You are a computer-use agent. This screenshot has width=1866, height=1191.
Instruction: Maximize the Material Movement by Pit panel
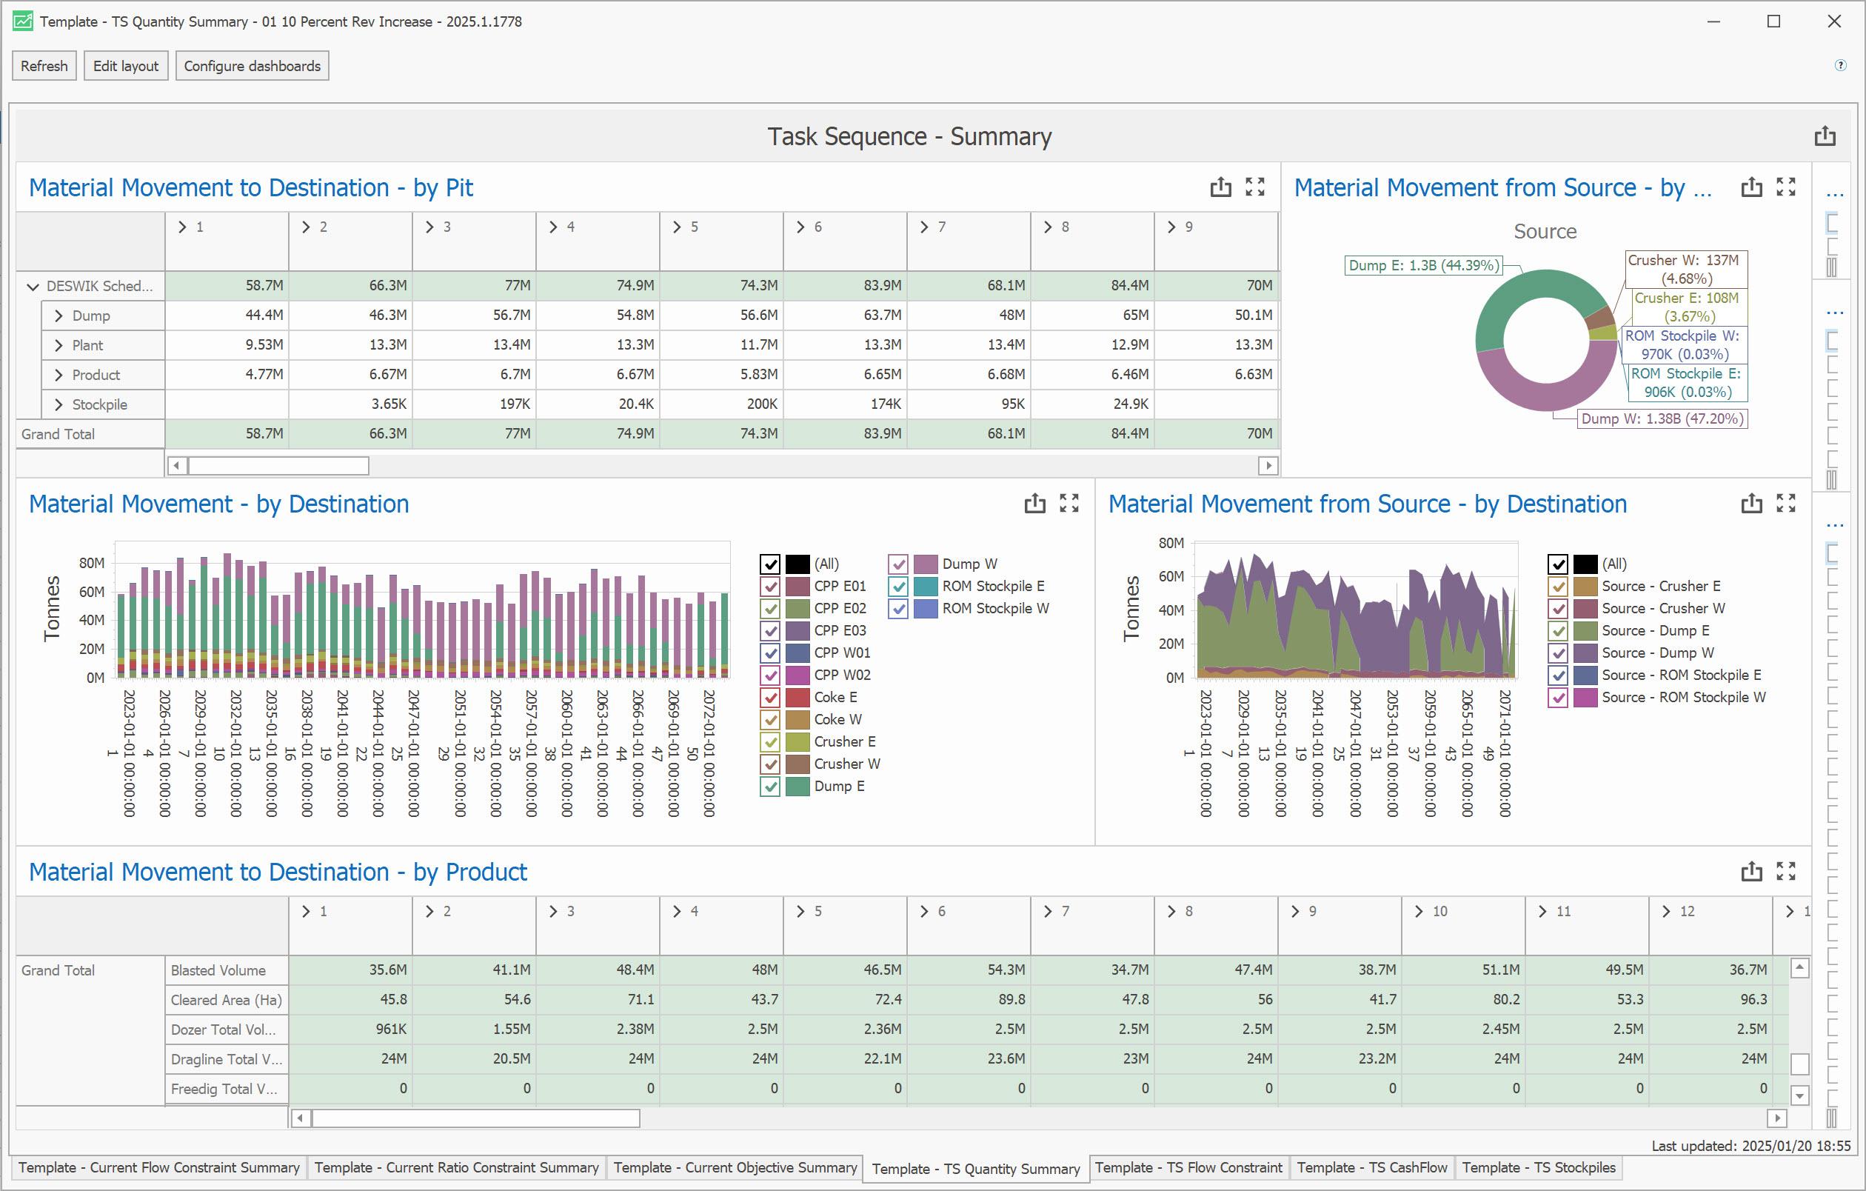tap(1254, 187)
